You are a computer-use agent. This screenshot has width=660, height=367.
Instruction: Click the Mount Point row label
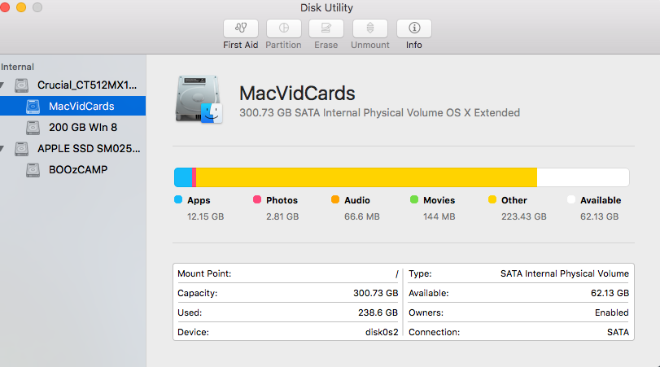[204, 273]
